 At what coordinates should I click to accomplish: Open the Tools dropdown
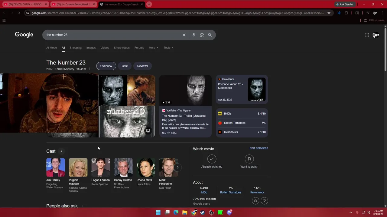tap(168, 48)
